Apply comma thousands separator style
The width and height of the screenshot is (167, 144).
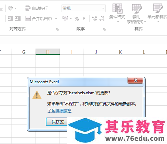(84, 18)
